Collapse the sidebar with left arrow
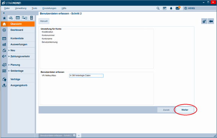This screenshot has height=138, width=217. point(4,13)
